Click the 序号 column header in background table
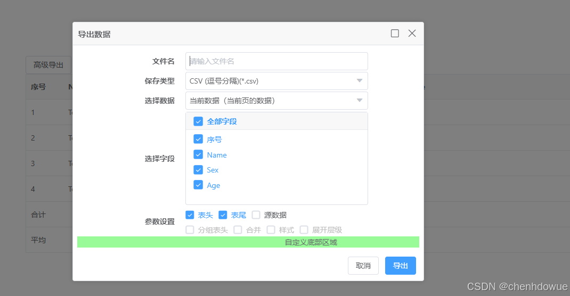The height and width of the screenshot is (296, 570). click(38, 87)
